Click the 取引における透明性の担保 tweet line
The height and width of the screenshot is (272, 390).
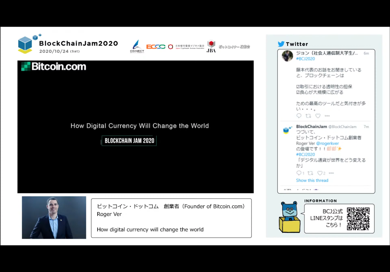pos(324,87)
